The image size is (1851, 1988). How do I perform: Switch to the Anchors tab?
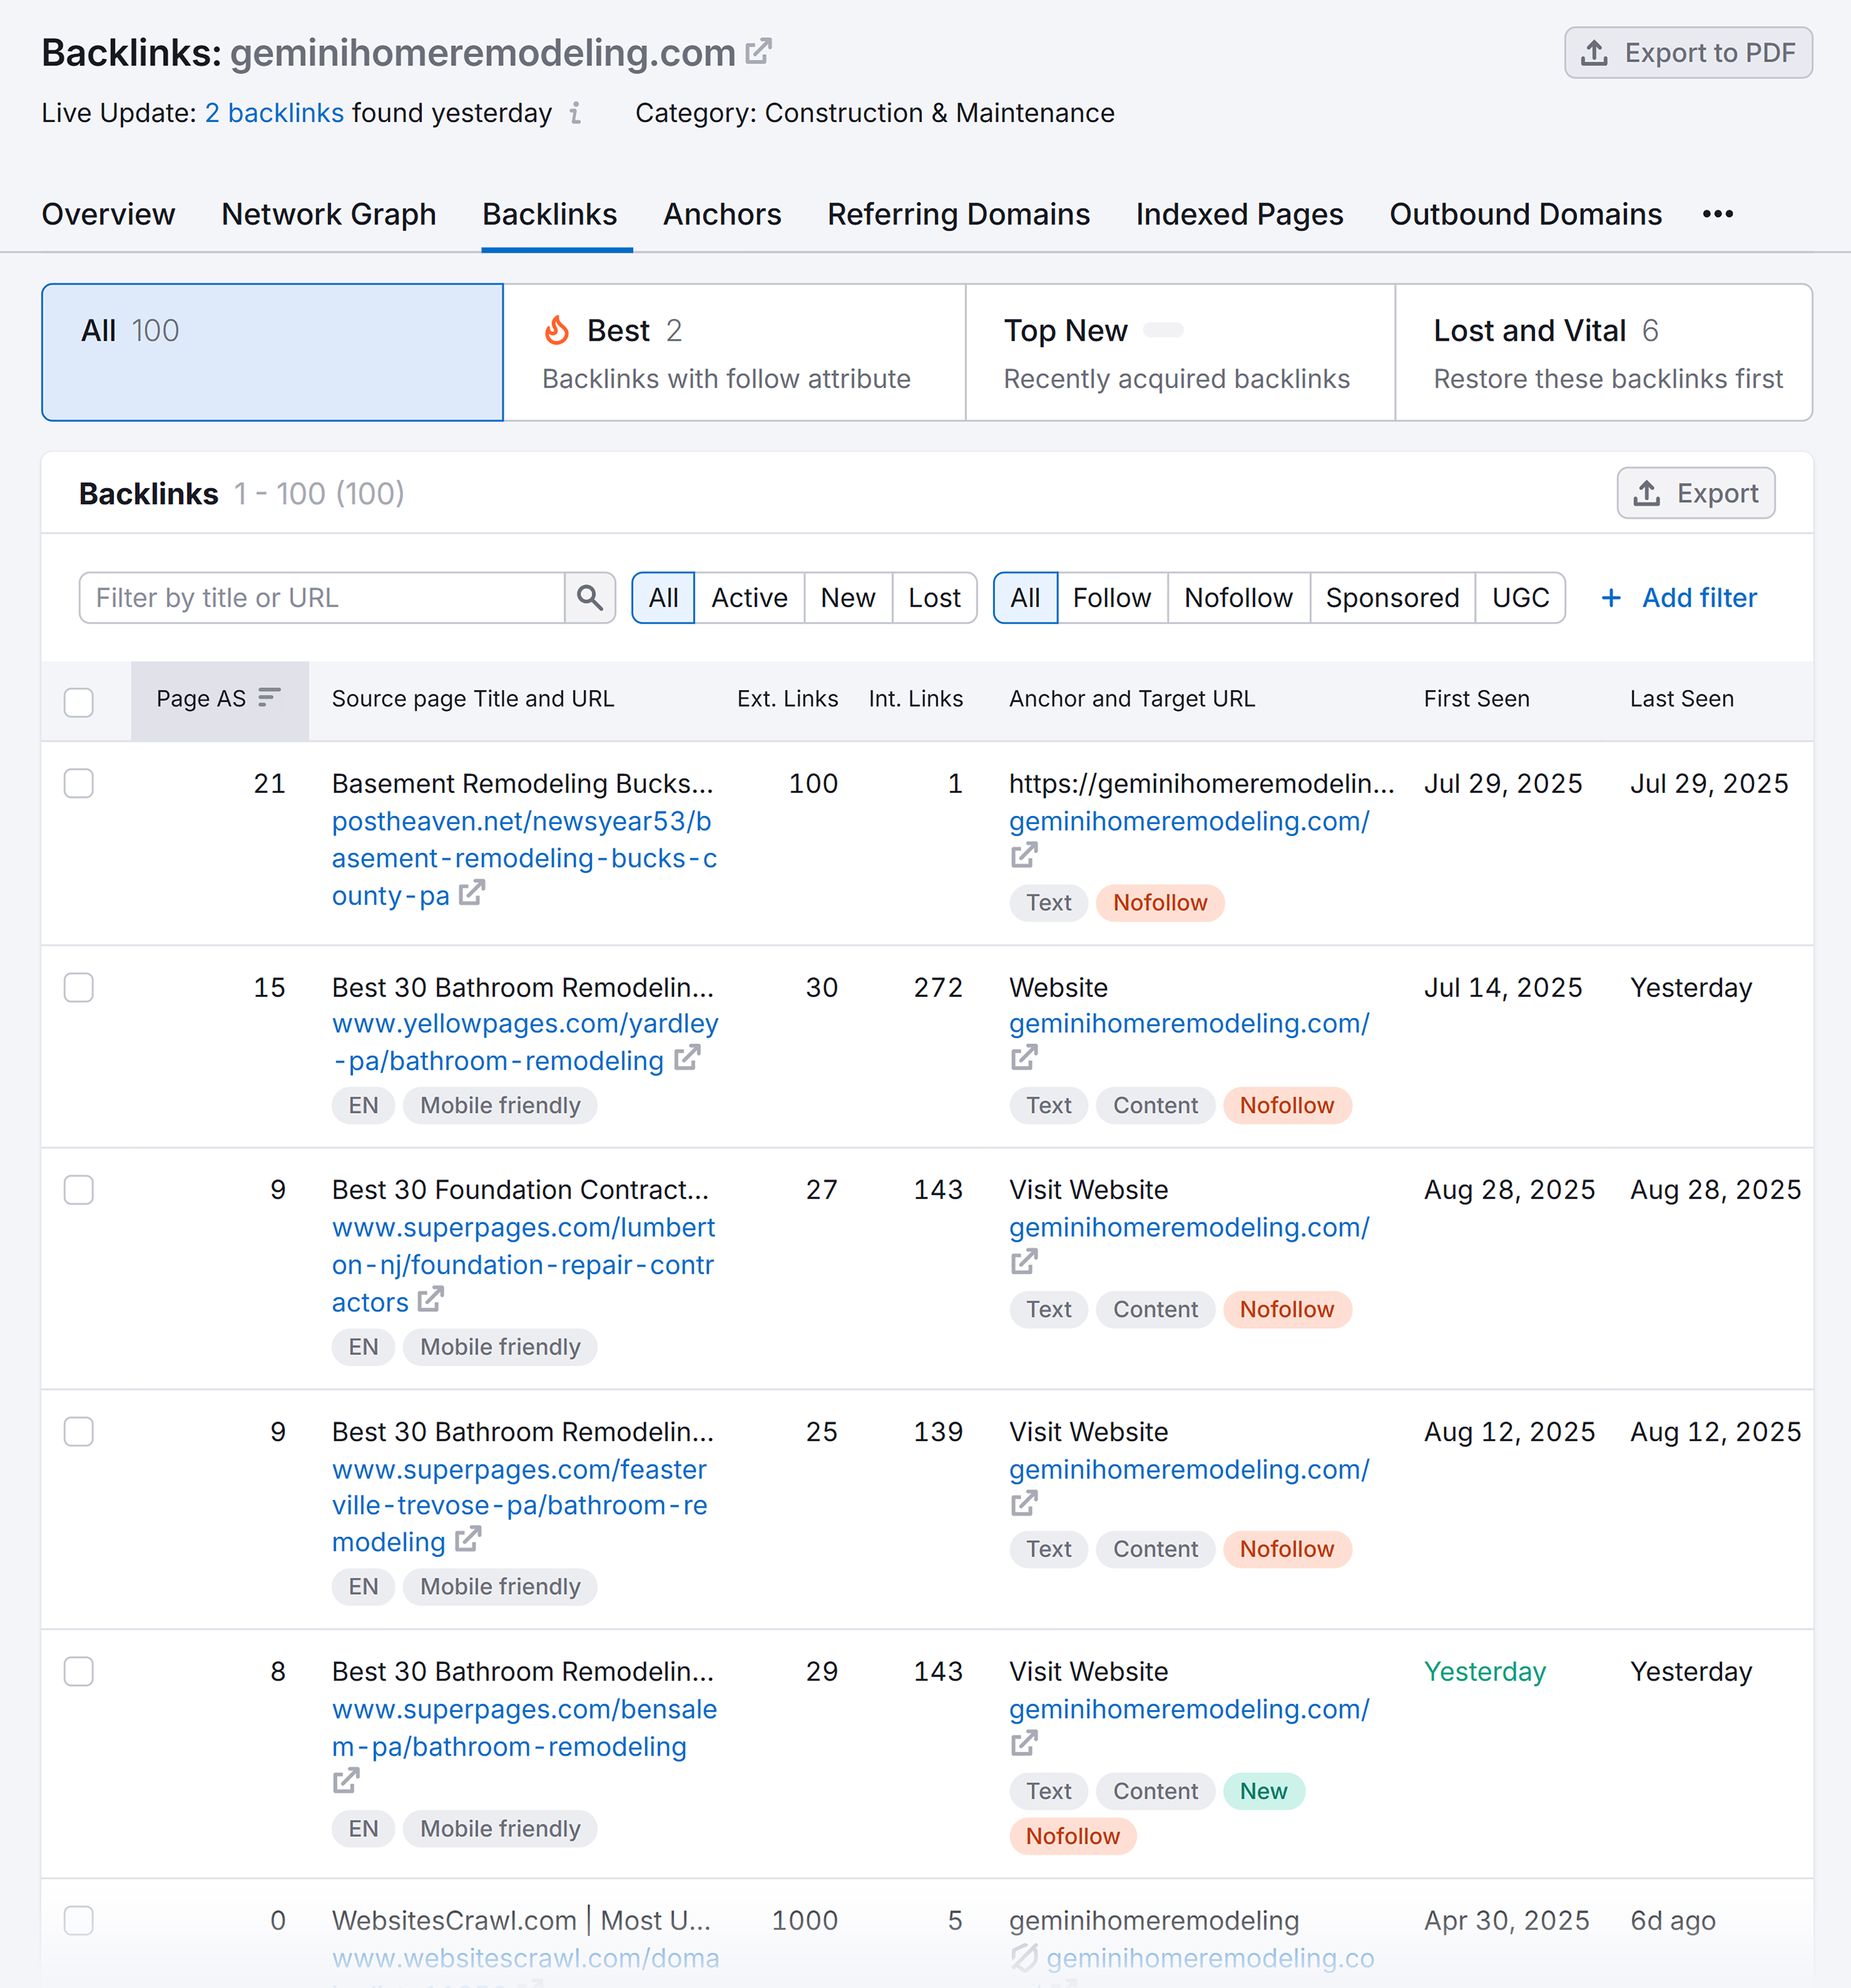[722, 214]
